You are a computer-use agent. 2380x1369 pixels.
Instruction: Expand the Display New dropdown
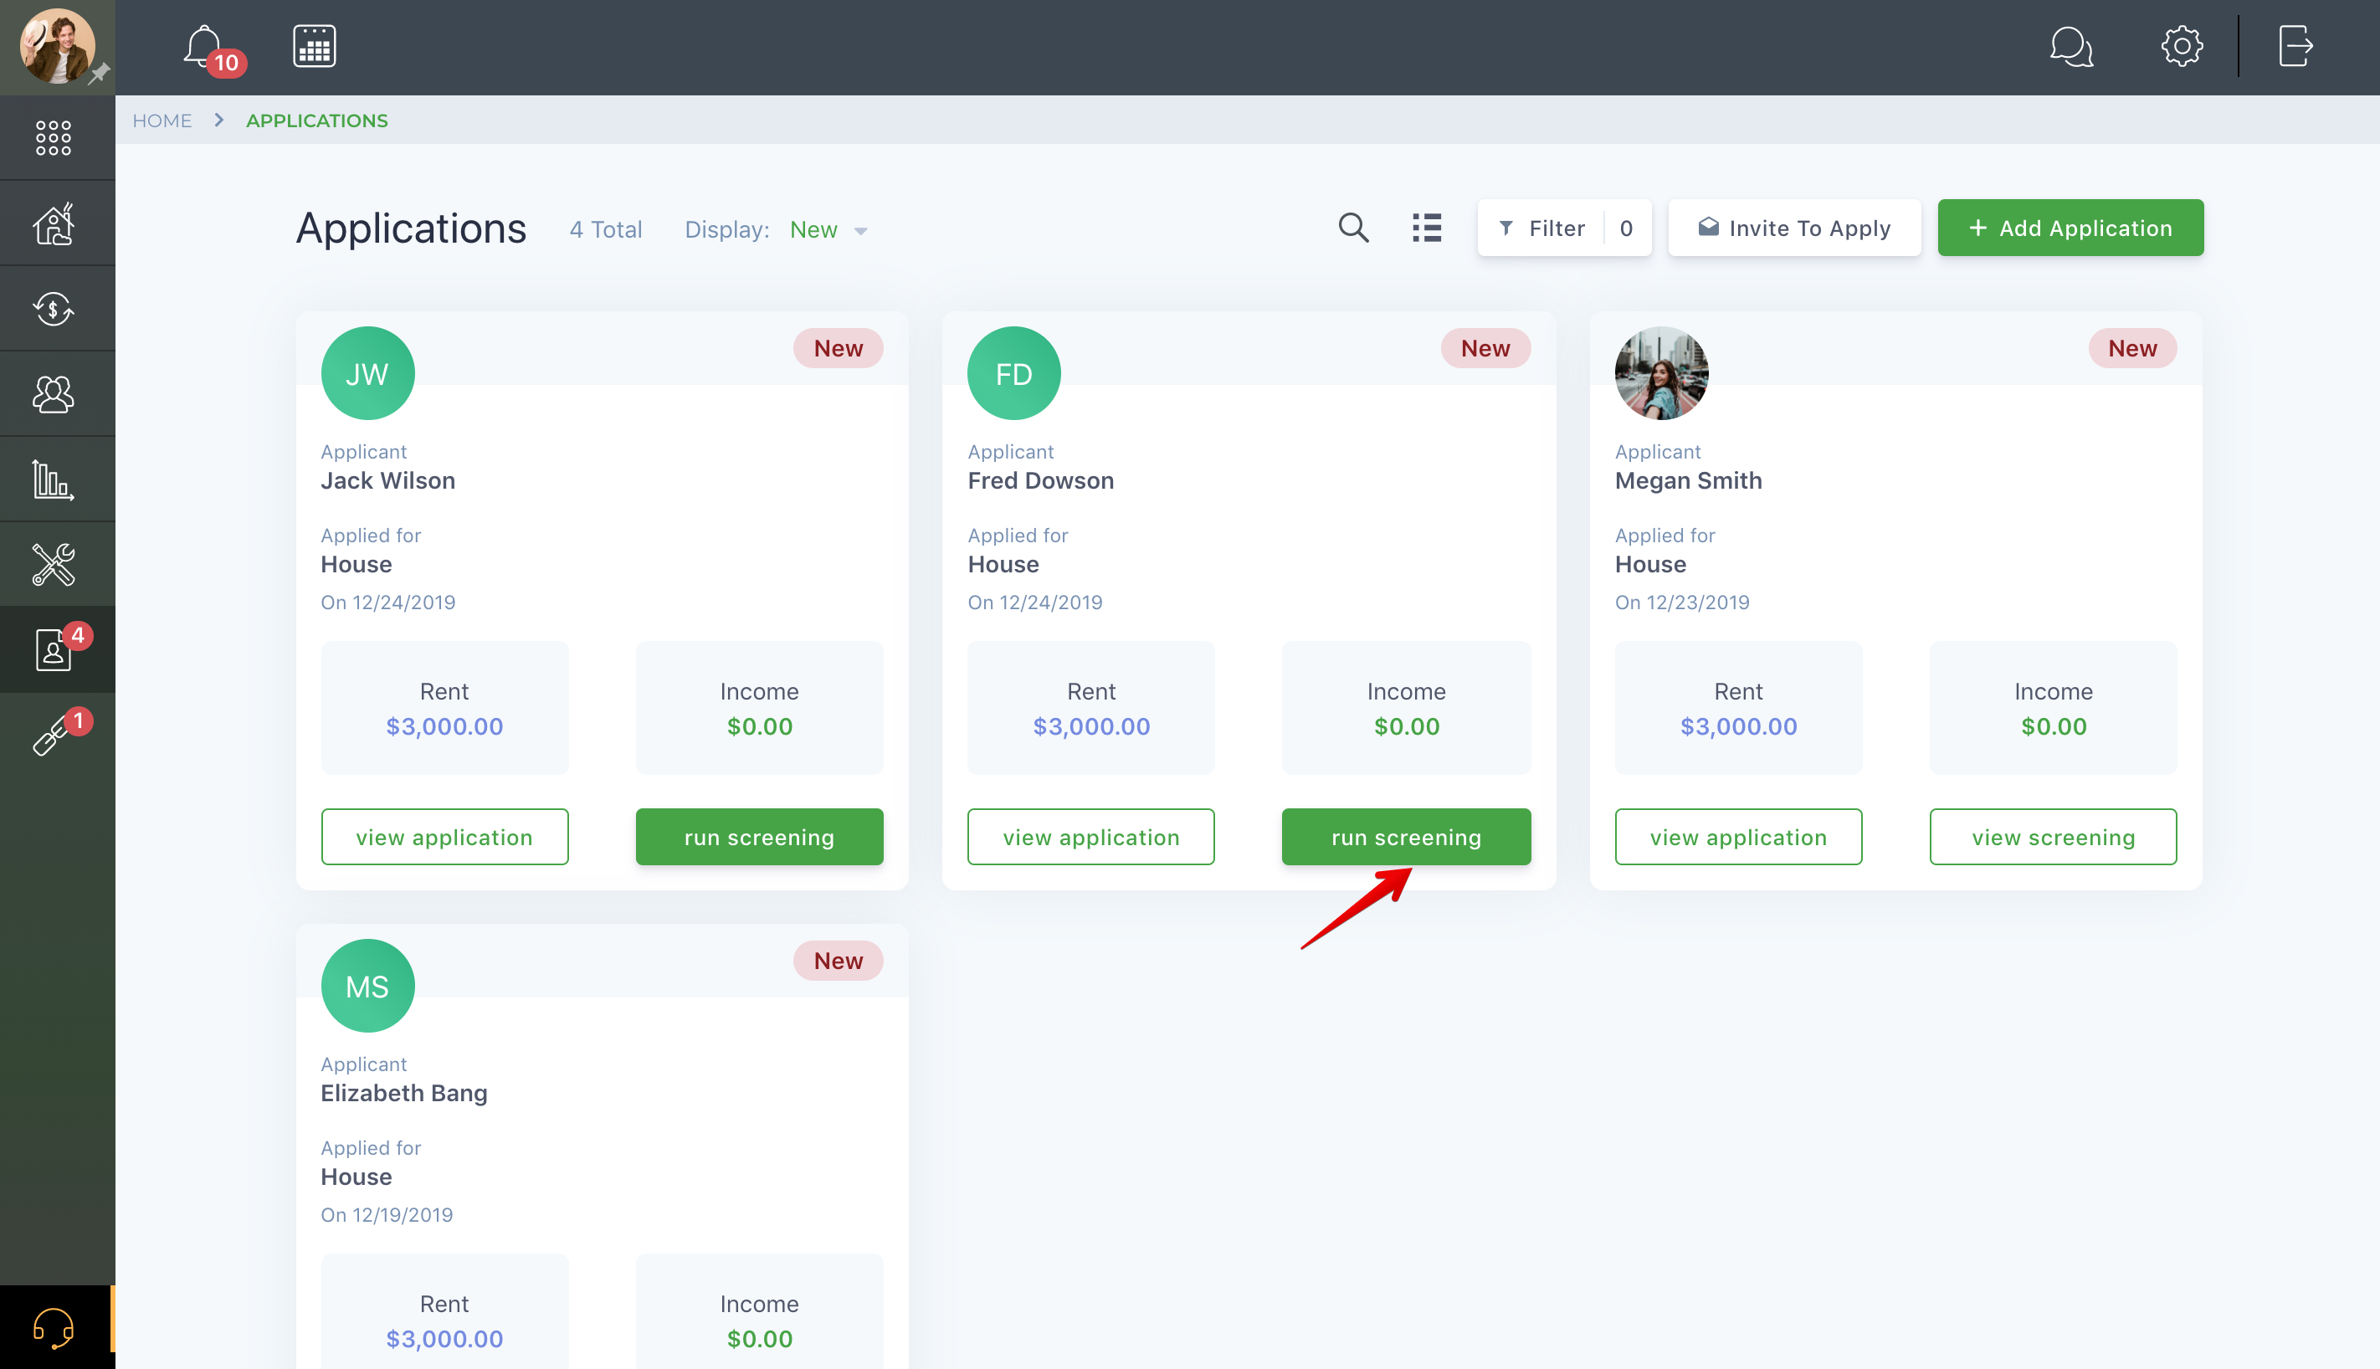(828, 230)
